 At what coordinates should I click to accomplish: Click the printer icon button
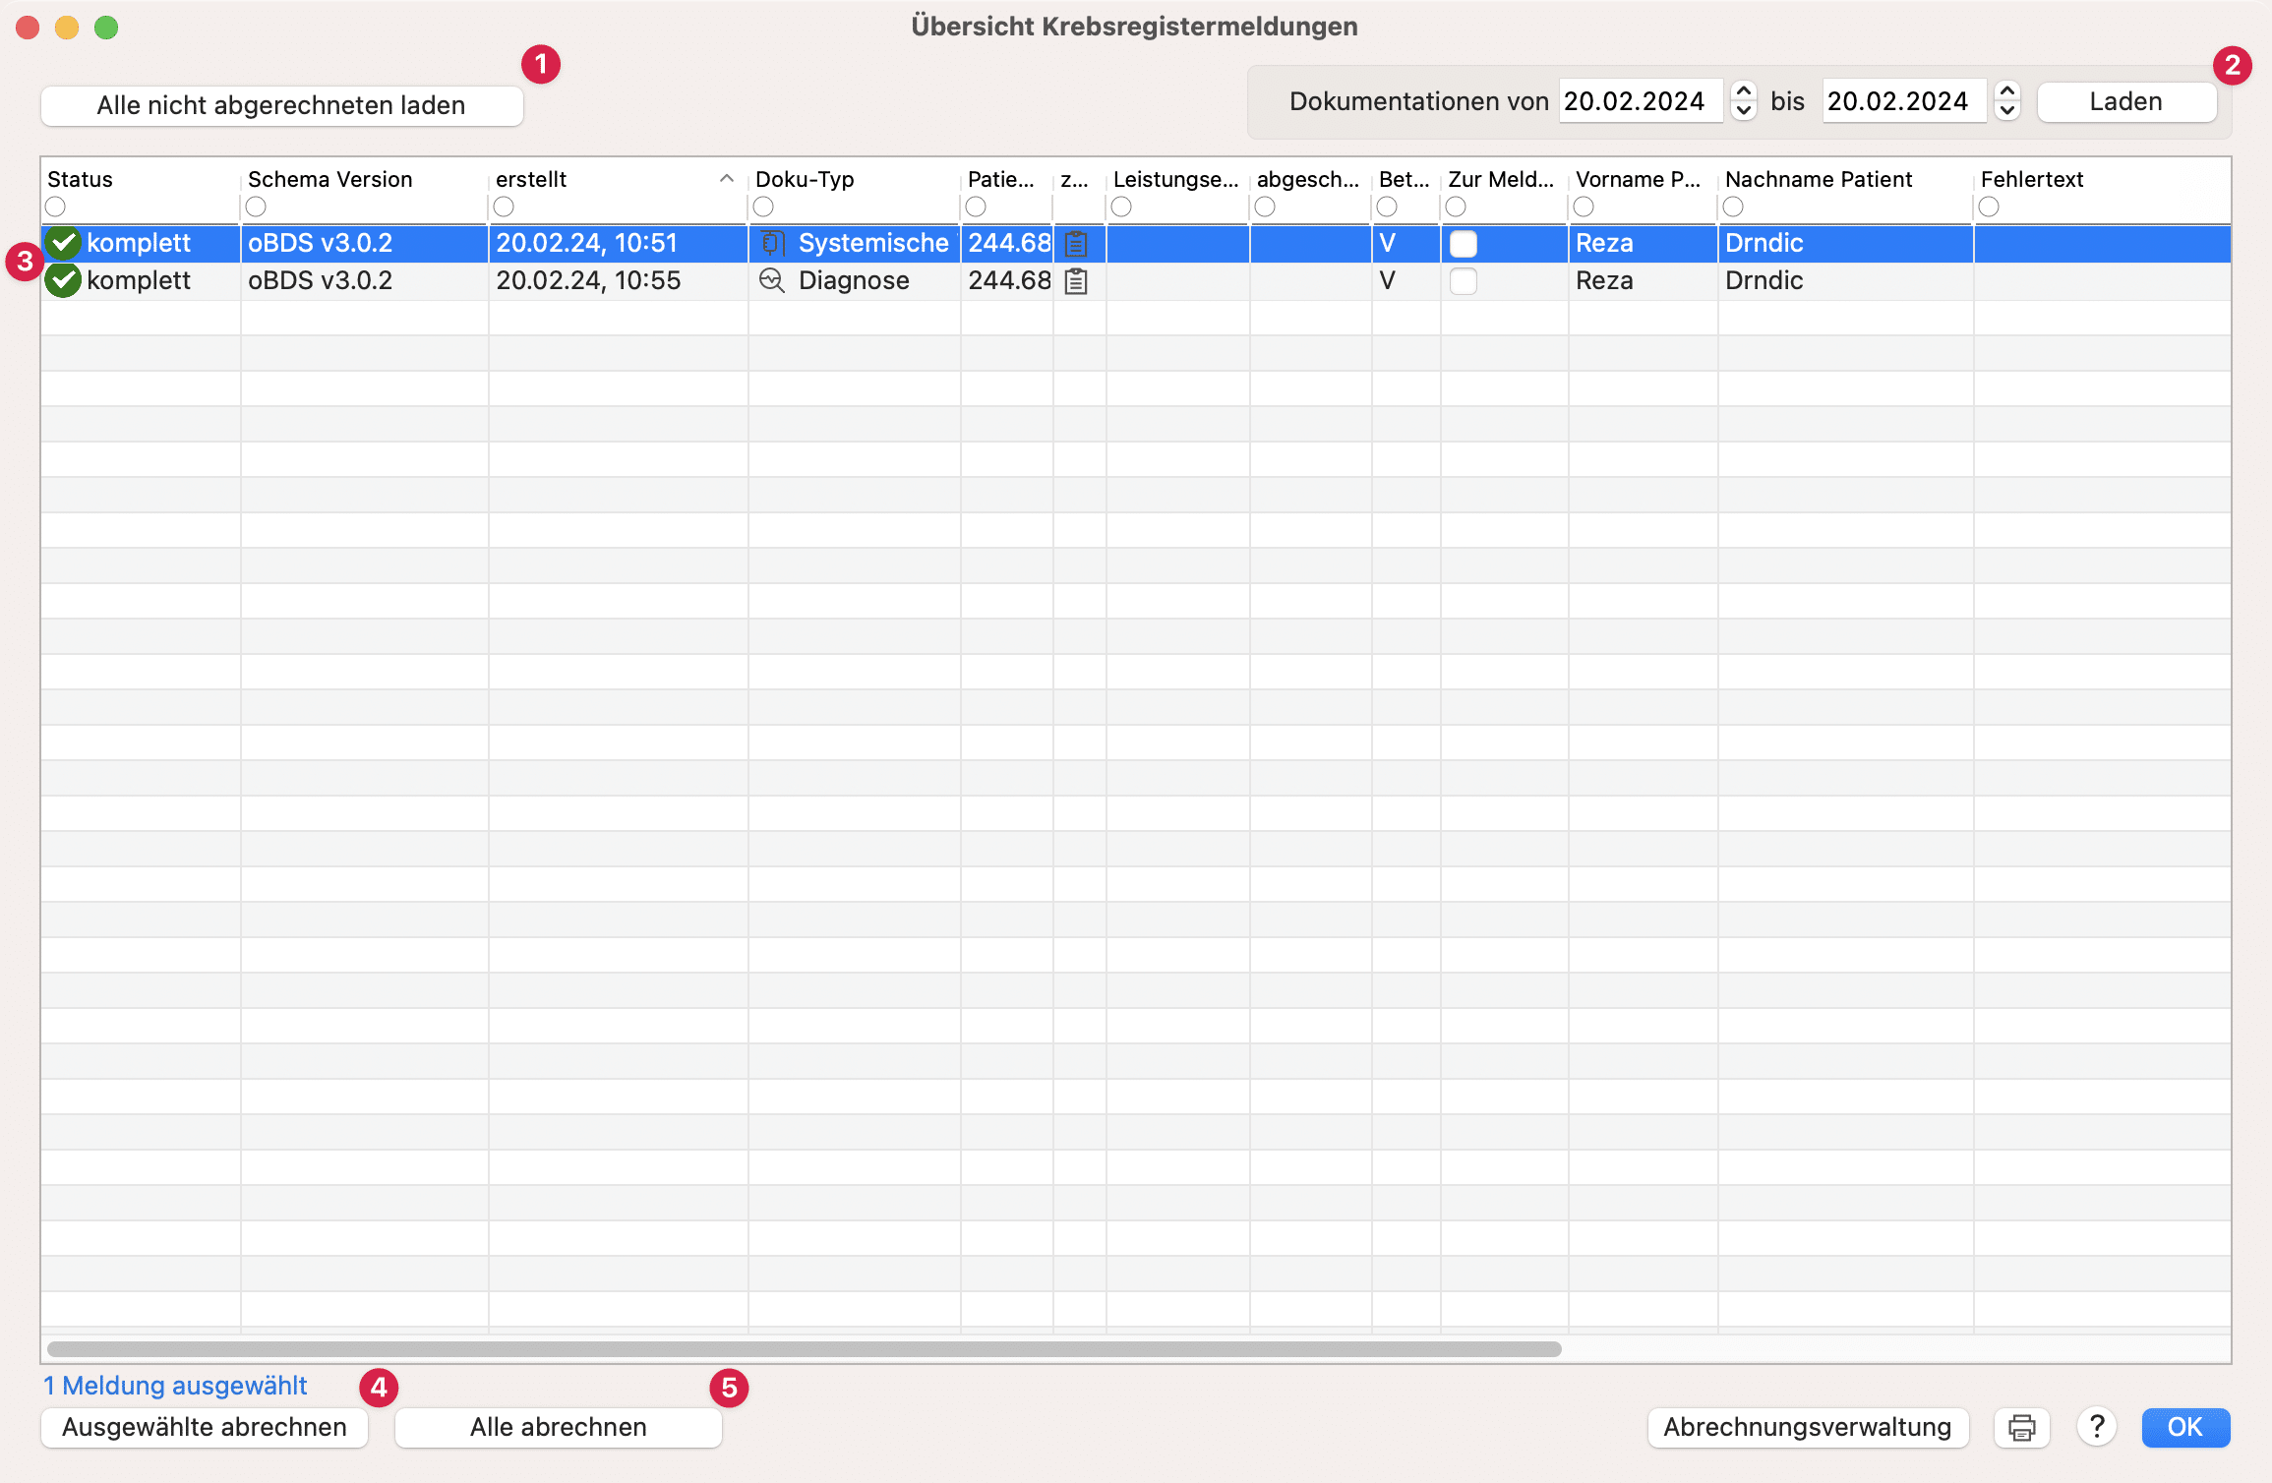(2021, 1427)
